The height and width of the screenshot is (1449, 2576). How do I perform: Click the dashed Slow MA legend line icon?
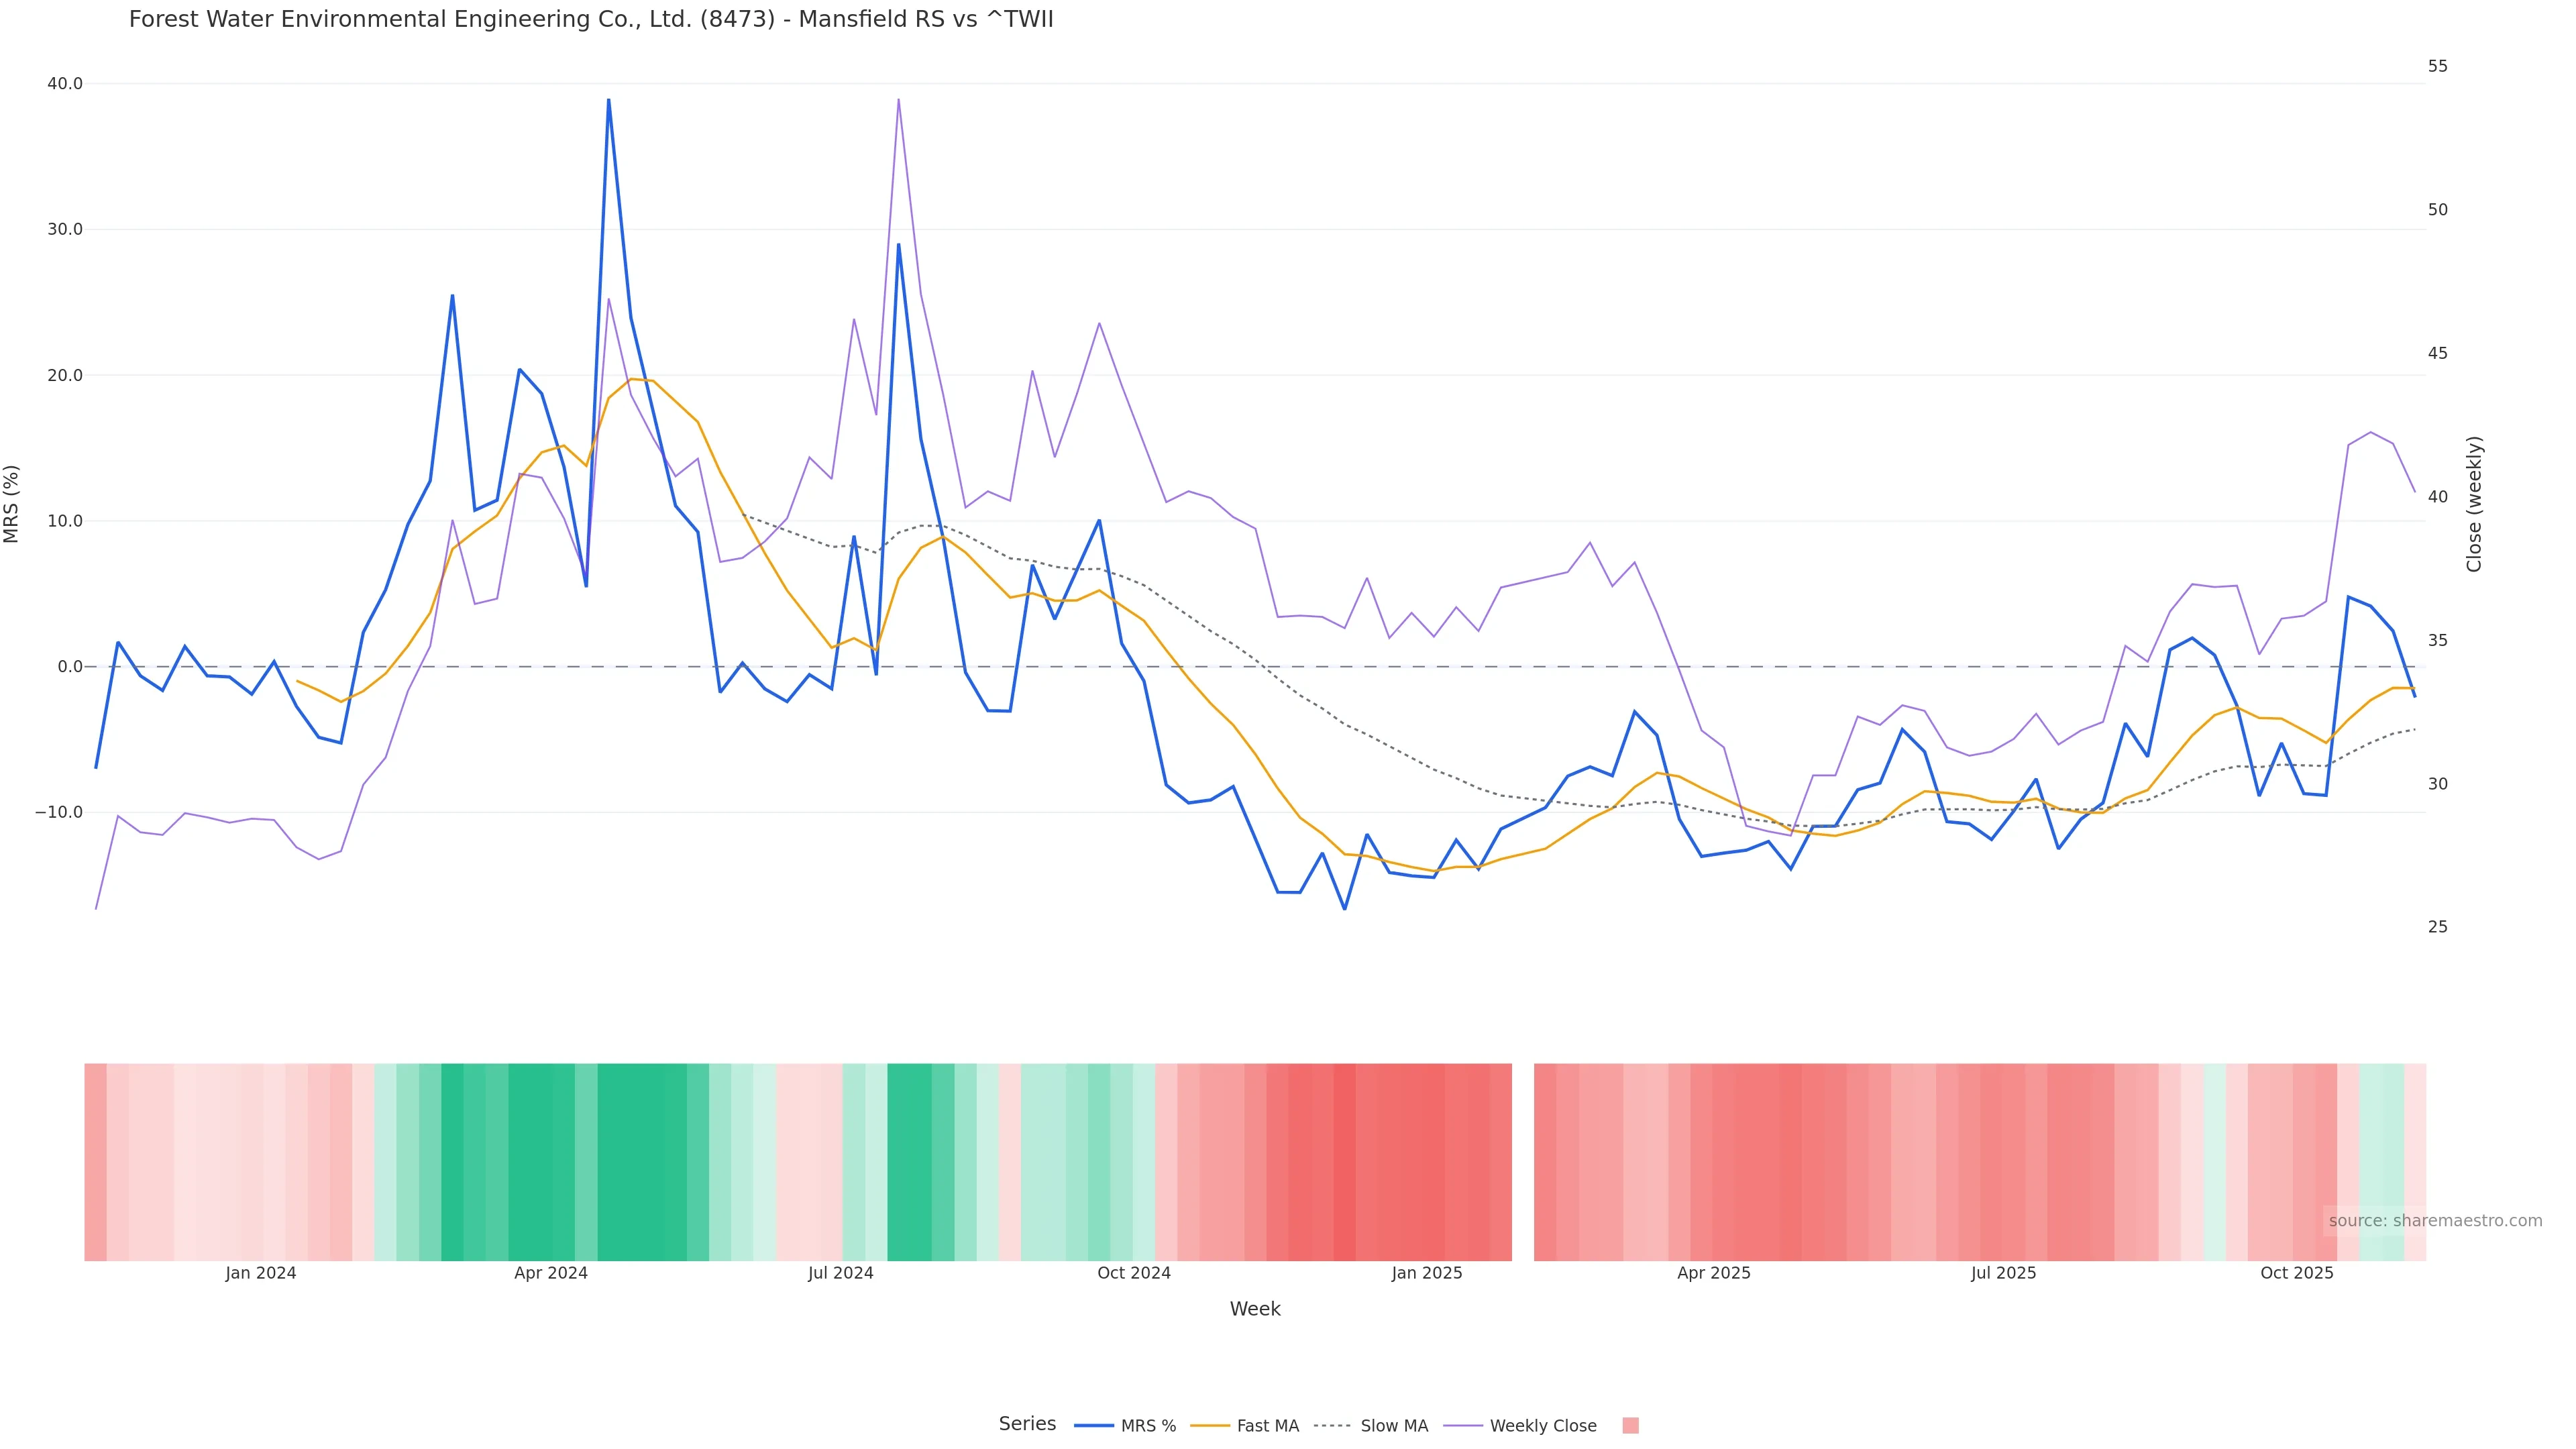click(x=1332, y=1426)
